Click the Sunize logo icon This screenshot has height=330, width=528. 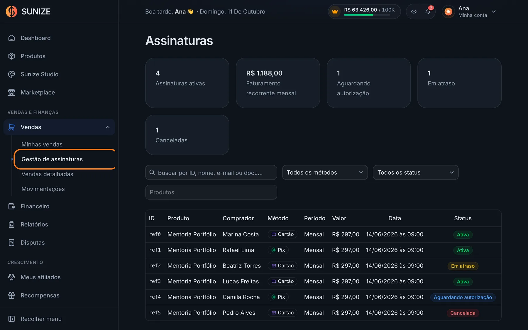[x=12, y=11]
